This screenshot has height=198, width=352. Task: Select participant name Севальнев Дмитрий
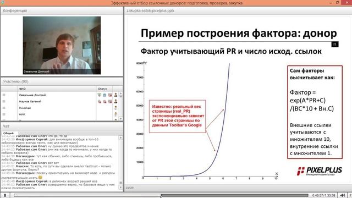[32, 95]
